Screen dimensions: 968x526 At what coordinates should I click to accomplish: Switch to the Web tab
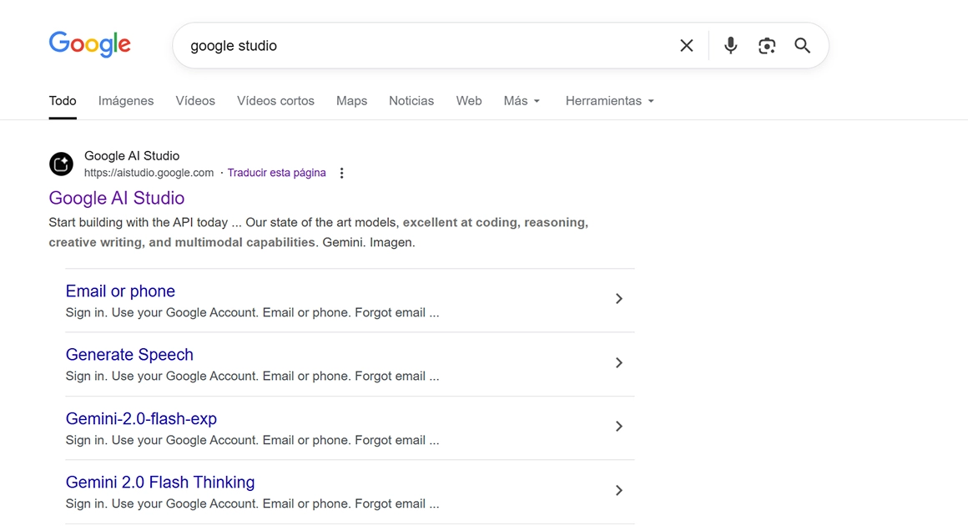[x=469, y=101]
